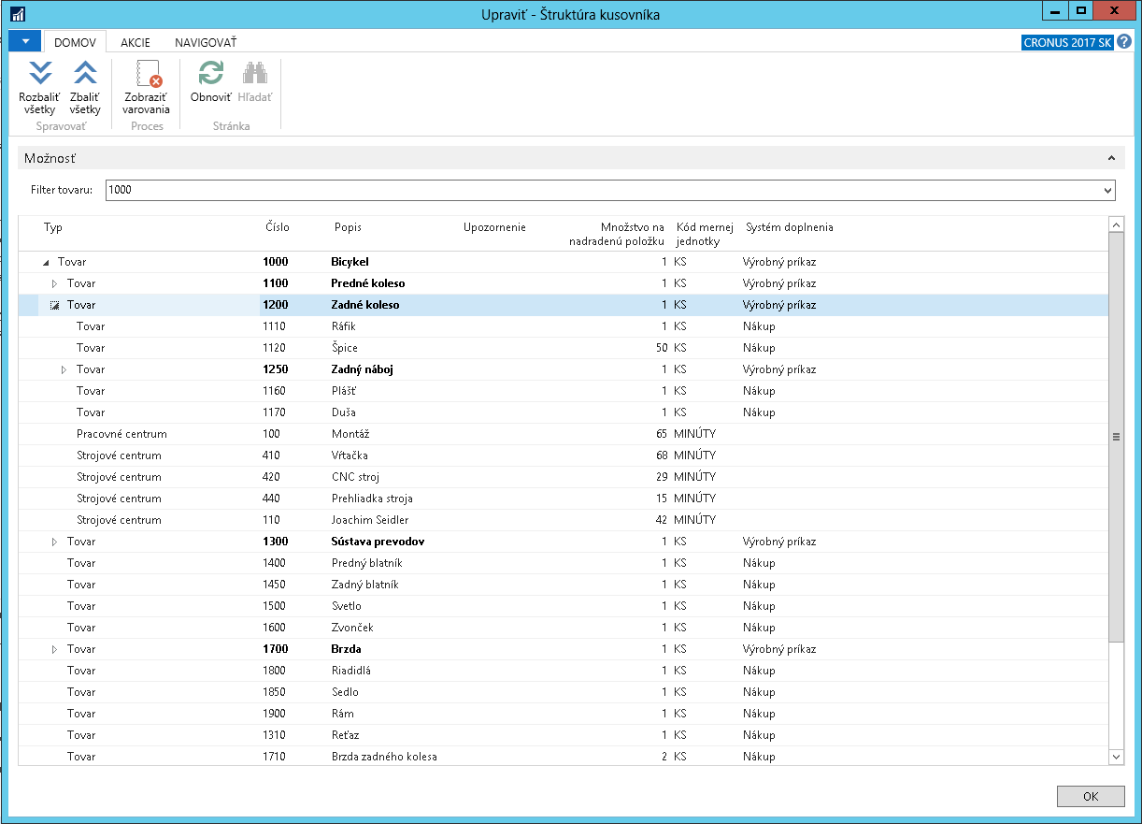The width and height of the screenshot is (1142, 824).
Task: Select the CNC stroj row
Action: point(564,477)
